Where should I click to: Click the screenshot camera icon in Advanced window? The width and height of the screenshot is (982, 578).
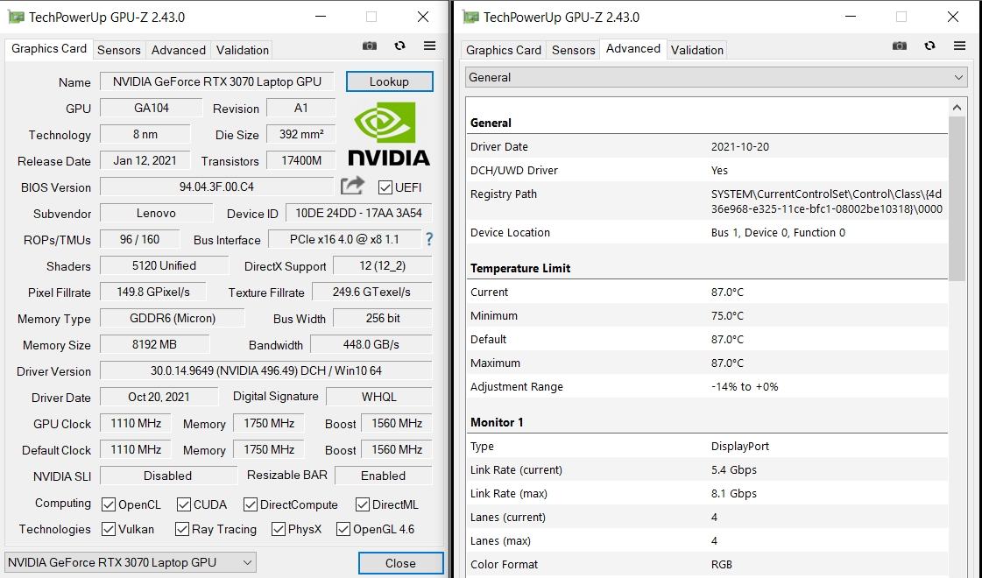pyautogui.click(x=900, y=46)
